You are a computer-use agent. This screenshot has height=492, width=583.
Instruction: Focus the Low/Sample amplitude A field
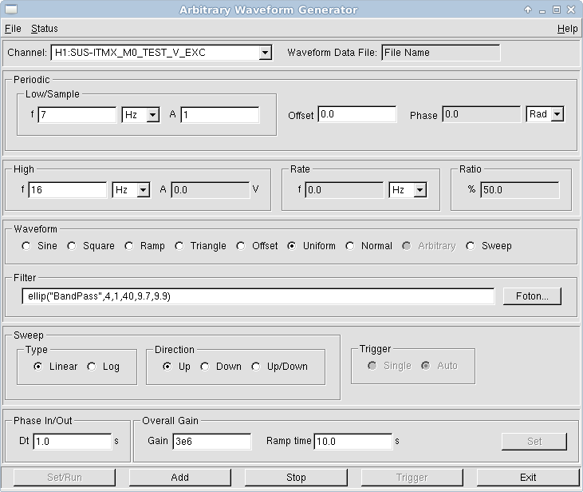pos(220,115)
